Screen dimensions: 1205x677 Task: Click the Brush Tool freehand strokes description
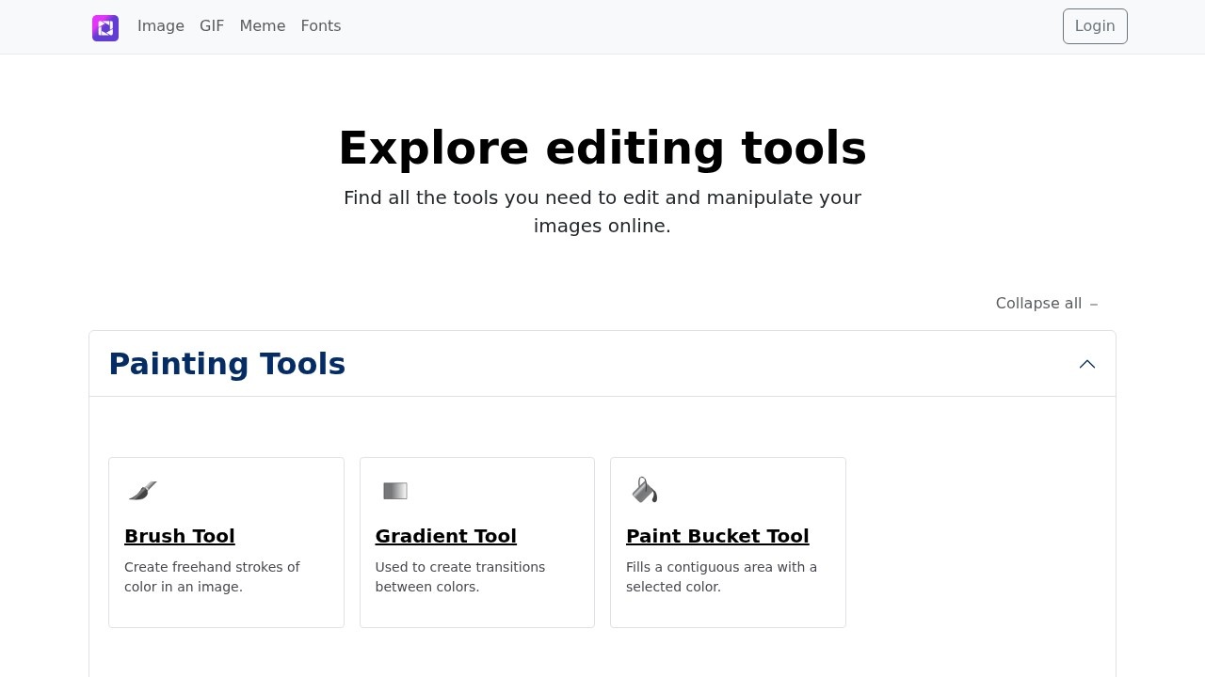(x=212, y=576)
